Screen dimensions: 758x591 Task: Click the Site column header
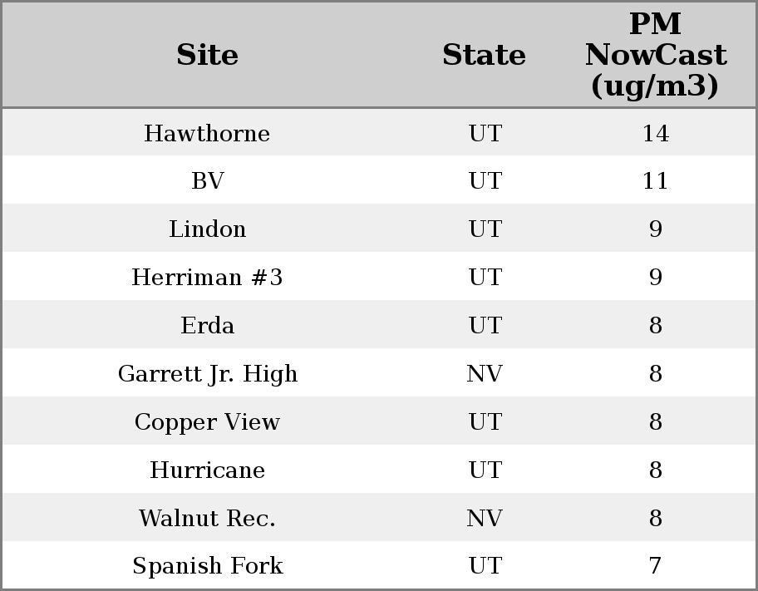coord(207,55)
